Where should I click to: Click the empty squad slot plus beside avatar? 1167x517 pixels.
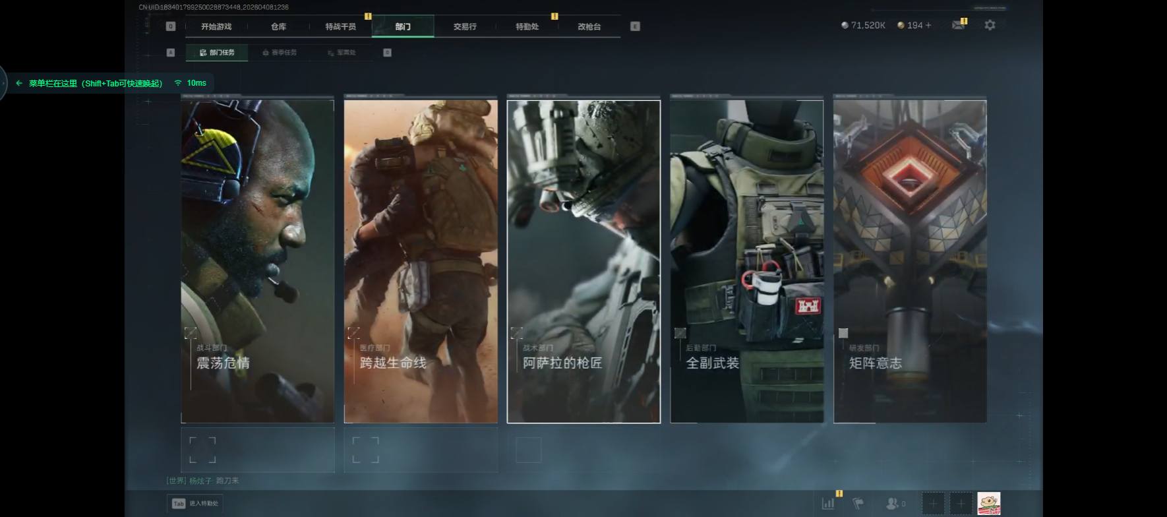click(x=961, y=504)
